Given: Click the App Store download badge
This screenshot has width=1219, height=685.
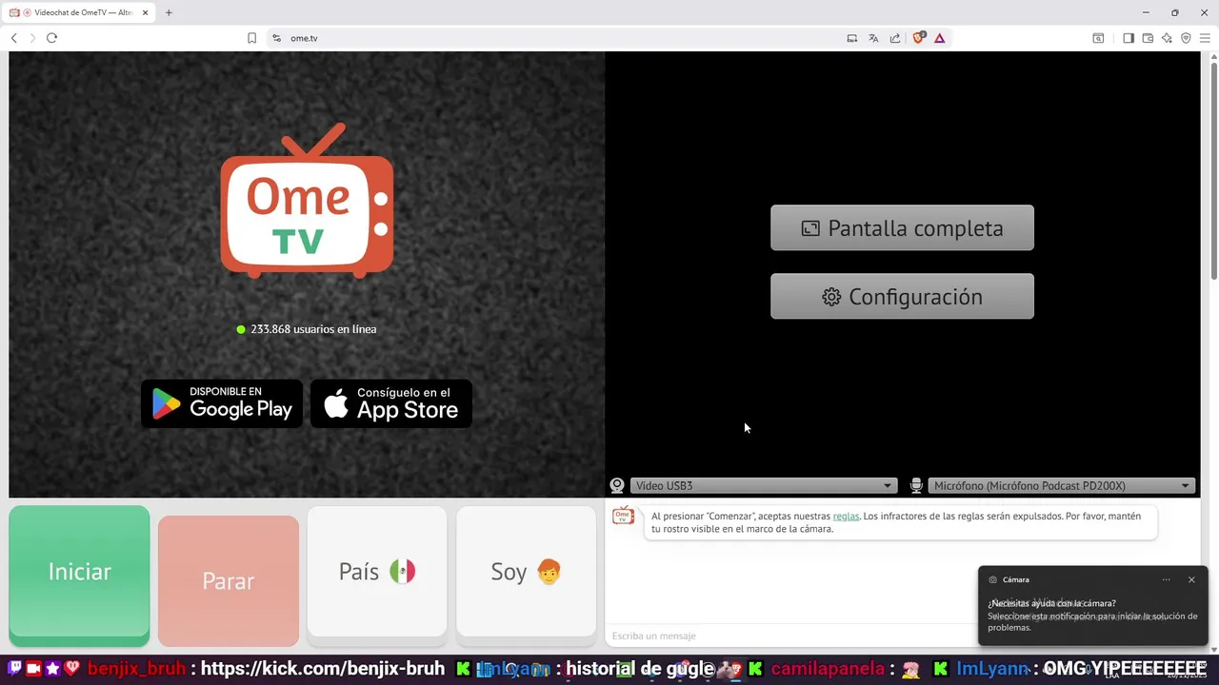Looking at the screenshot, I should coord(391,403).
